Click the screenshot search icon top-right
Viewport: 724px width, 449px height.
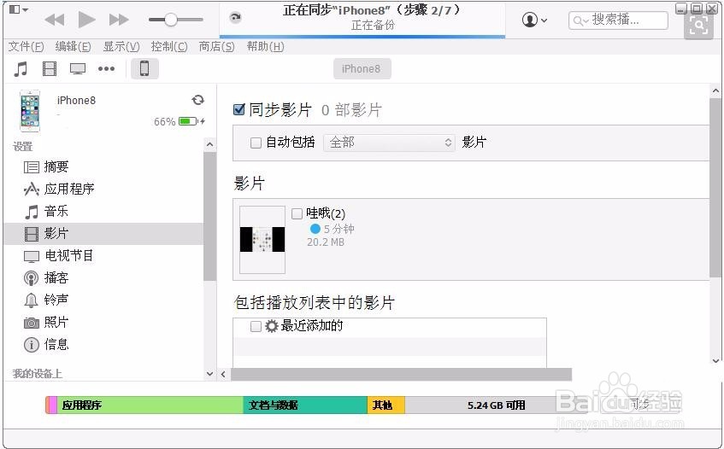pos(698,26)
